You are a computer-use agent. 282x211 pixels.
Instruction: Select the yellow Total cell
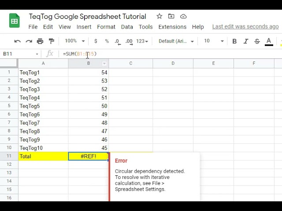(43, 156)
